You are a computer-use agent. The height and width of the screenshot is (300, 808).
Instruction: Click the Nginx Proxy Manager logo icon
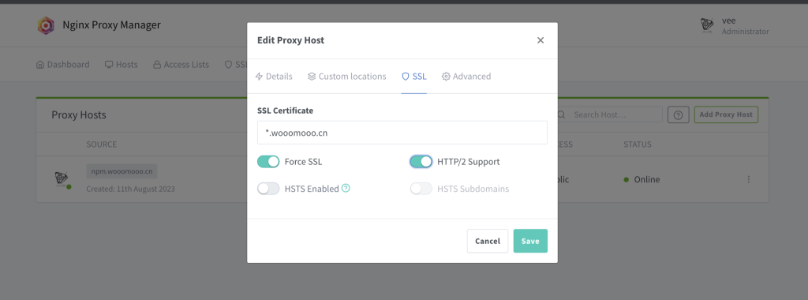[x=46, y=25]
